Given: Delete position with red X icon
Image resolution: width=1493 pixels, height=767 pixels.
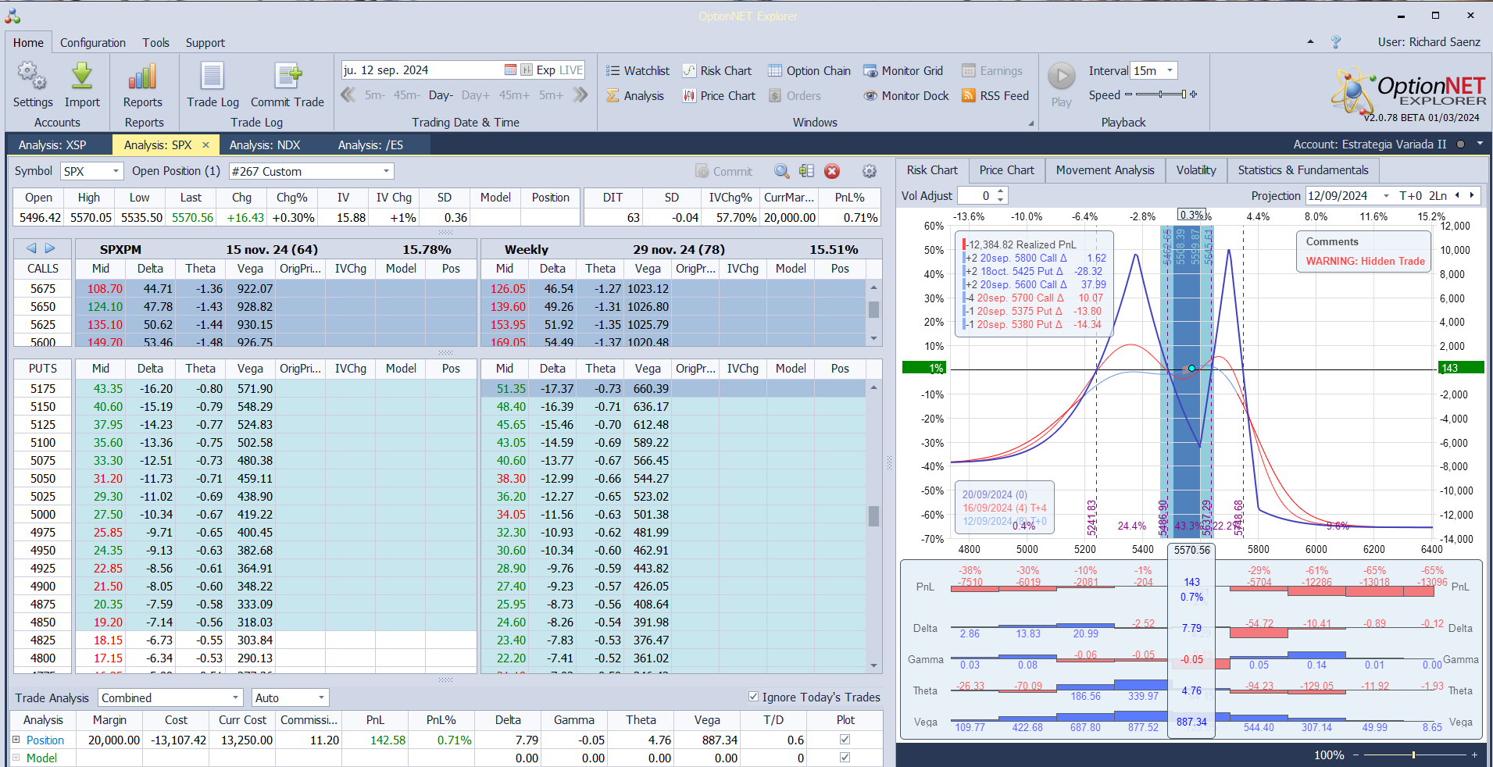Looking at the screenshot, I should [x=832, y=171].
